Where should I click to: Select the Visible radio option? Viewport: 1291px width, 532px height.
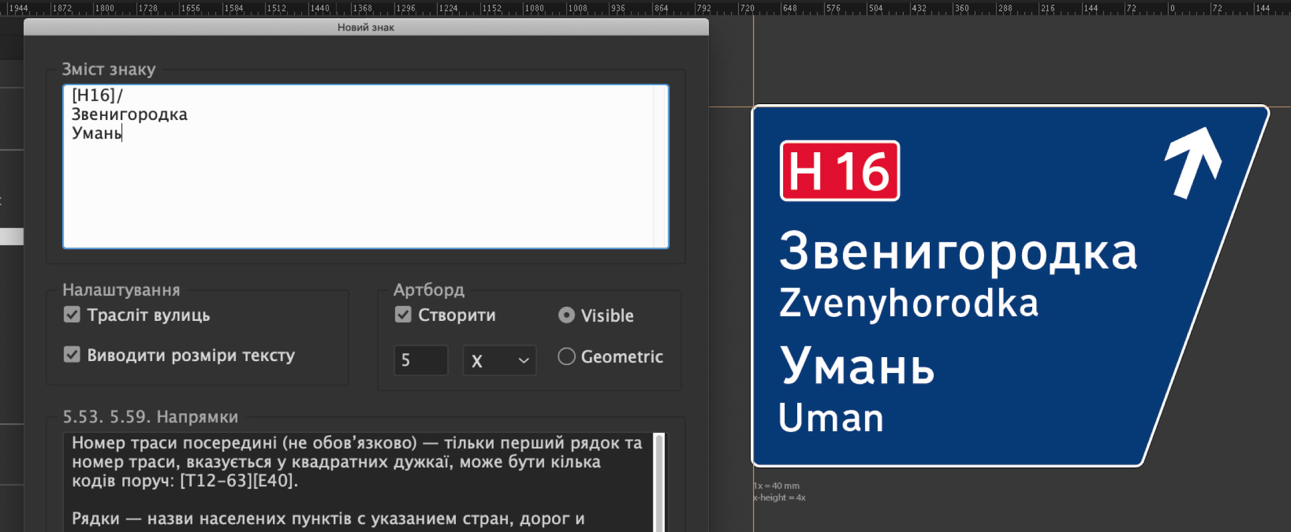[566, 315]
